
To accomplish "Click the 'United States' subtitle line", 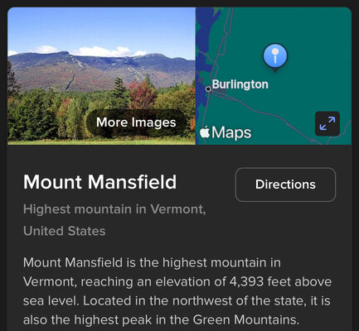I will [64, 231].
